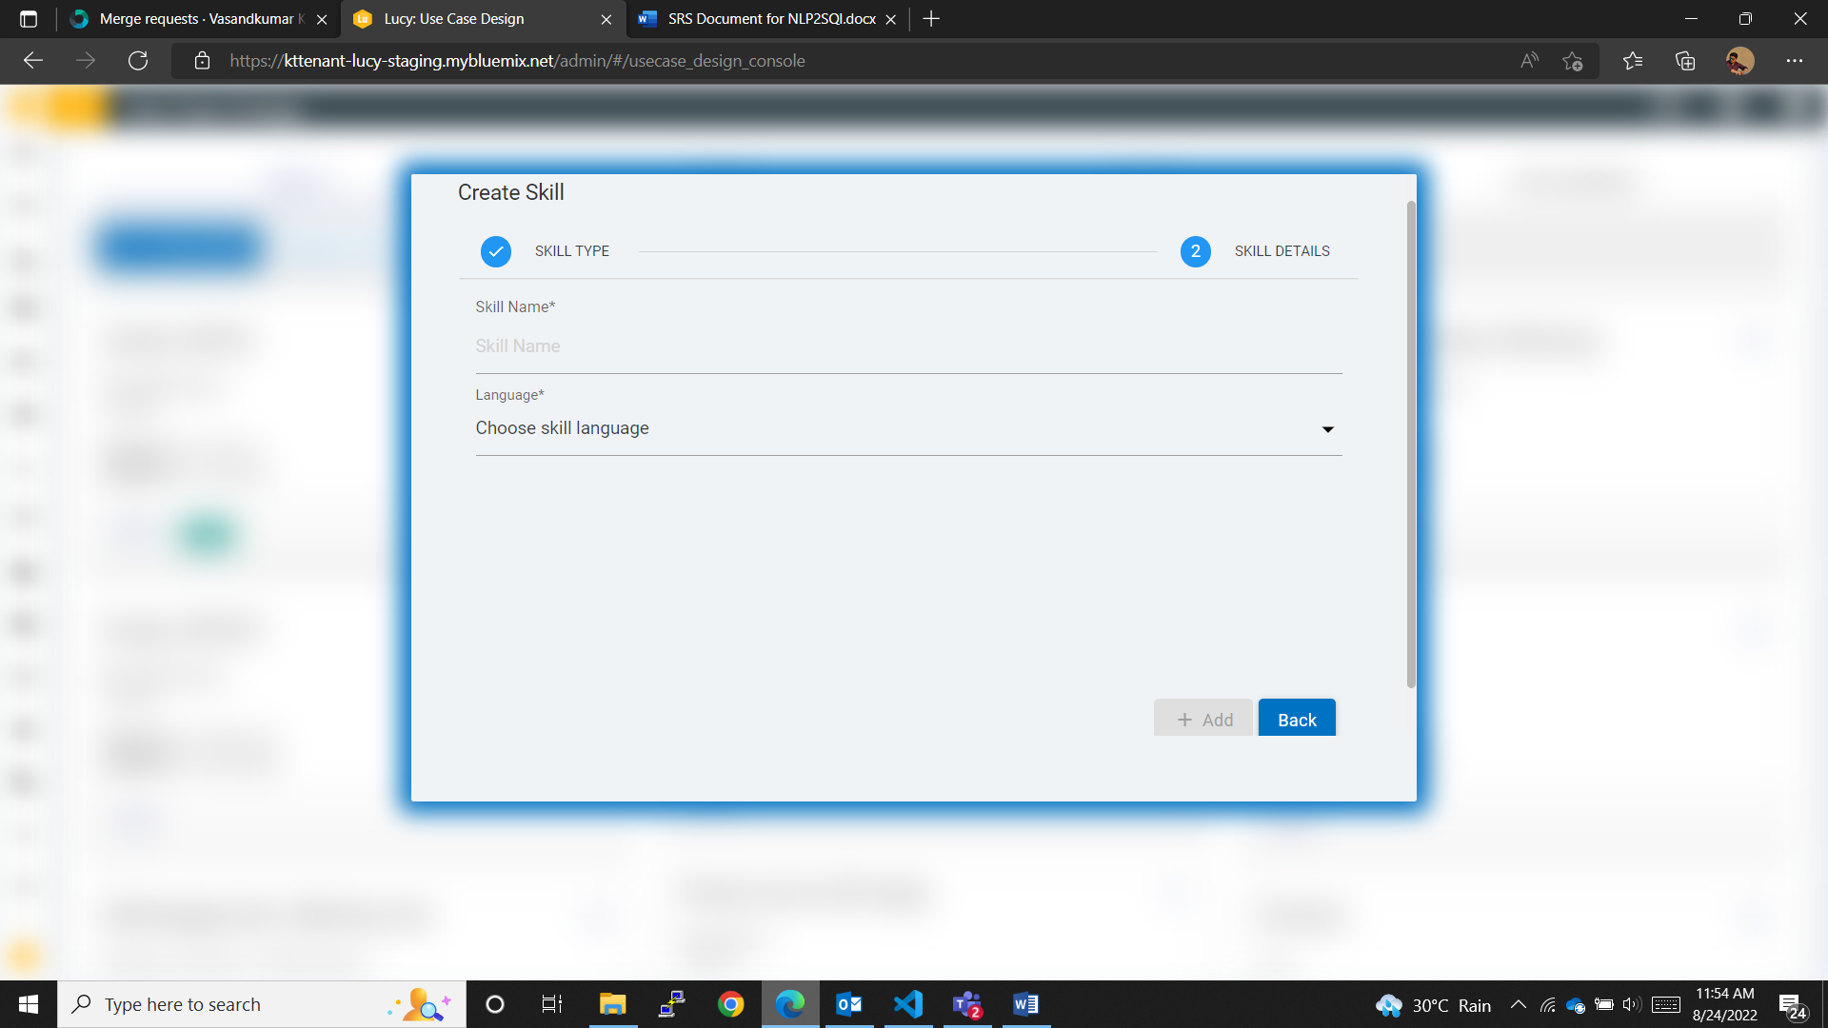1828x1028 pixels.
Task: Click the Read aloud icon in address bar
Action: click(x=1529, y=61)
